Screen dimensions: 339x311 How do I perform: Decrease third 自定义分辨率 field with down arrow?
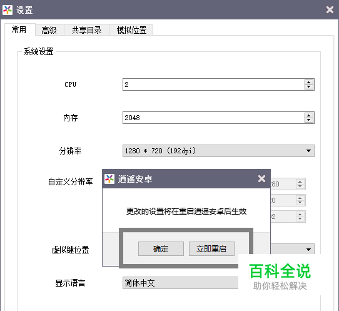click(x=300, y=218)
